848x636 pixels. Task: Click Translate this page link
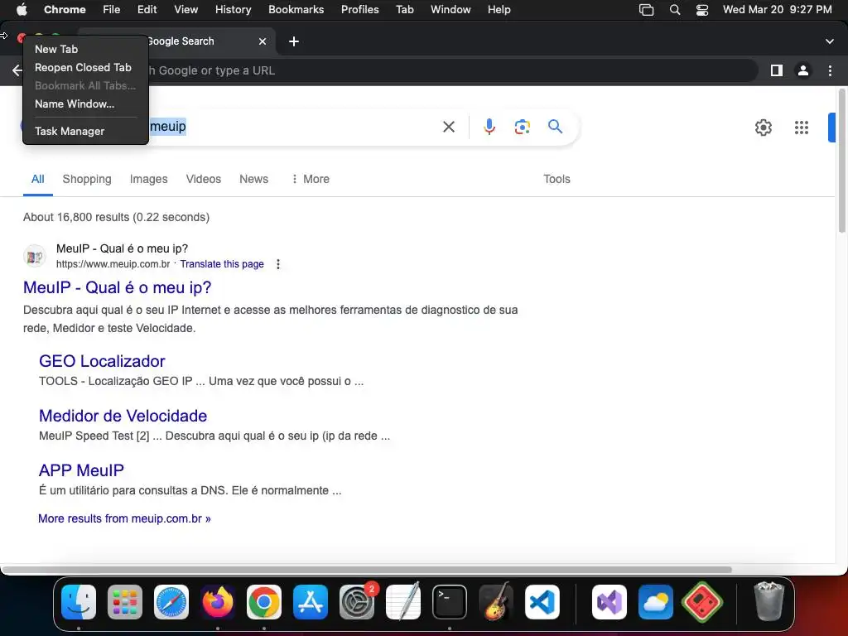coord(222,264)
